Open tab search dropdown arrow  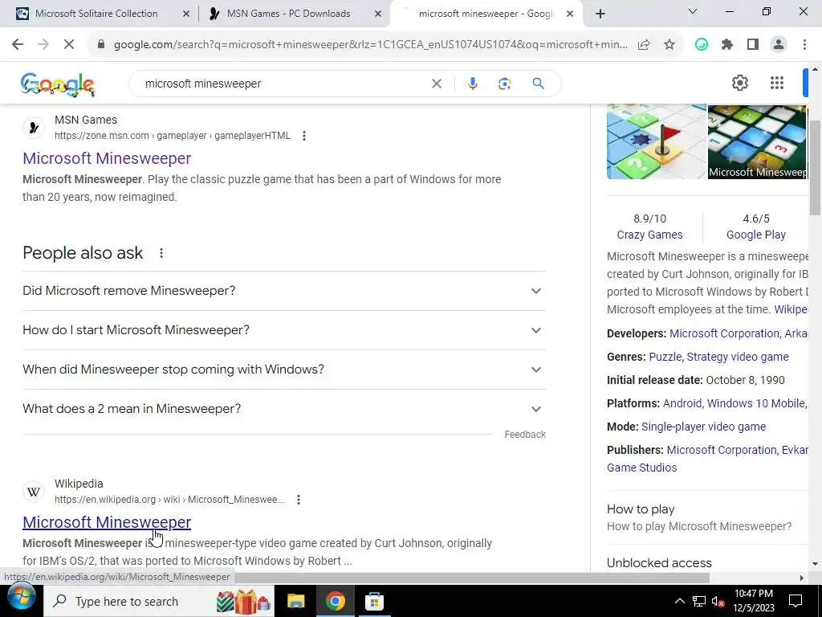(693, 11)
